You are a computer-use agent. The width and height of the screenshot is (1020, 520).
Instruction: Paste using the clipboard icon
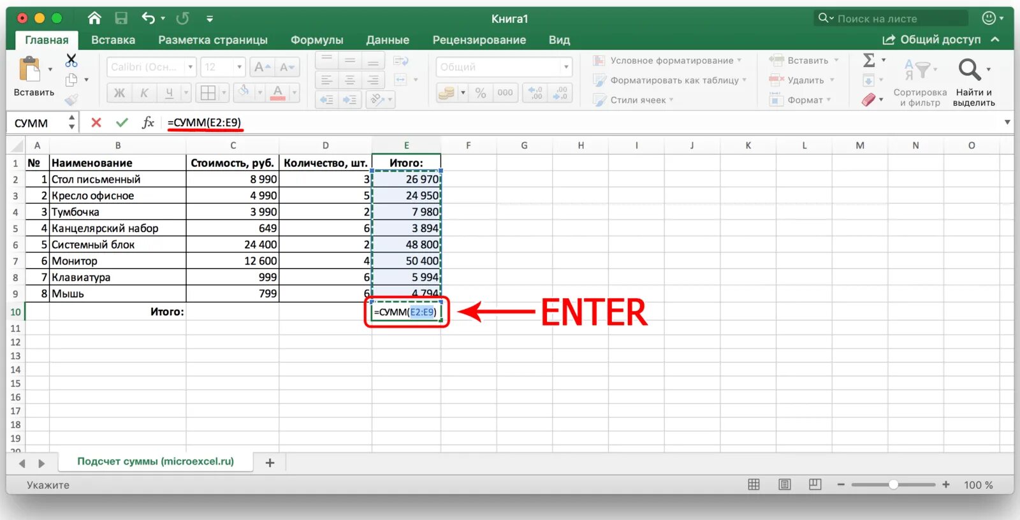[x=29, y=69]
